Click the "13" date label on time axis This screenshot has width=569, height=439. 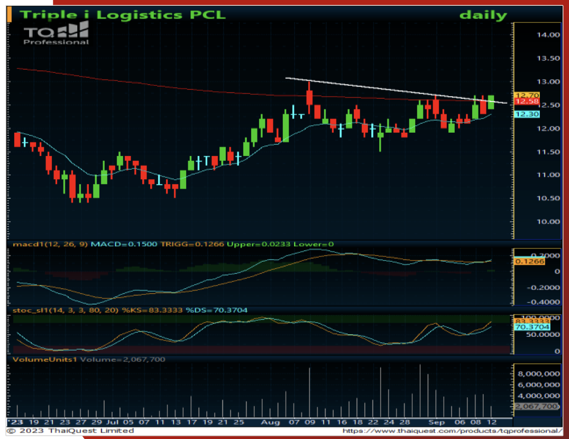tap(176, 422)
